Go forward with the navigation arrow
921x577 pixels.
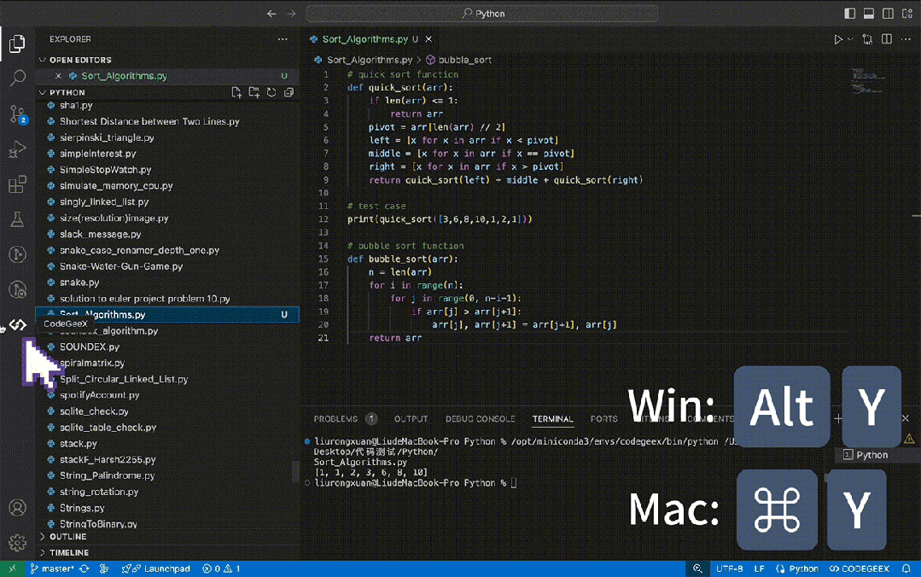point(291,14)
